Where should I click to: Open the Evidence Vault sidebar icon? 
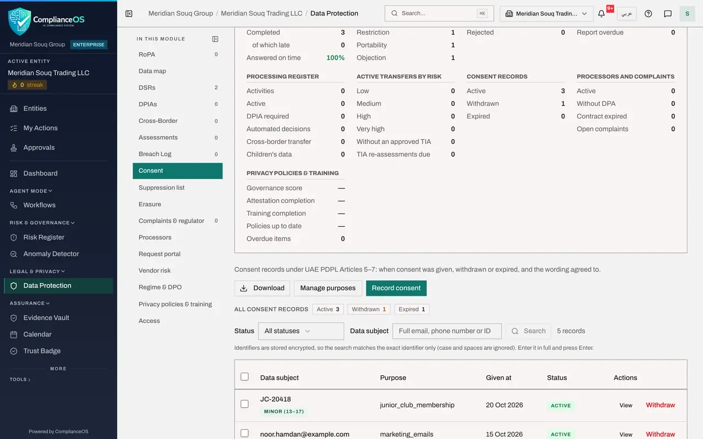pyautogui.click(x=14, y=318)
